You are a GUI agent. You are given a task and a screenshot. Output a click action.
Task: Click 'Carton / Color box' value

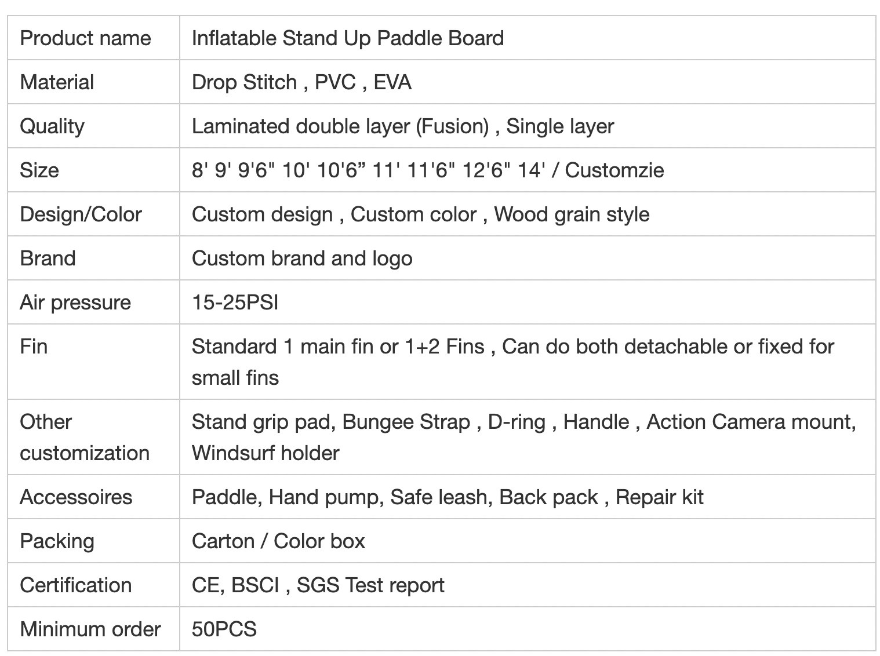pyautogui.click(x=278, y=541)
